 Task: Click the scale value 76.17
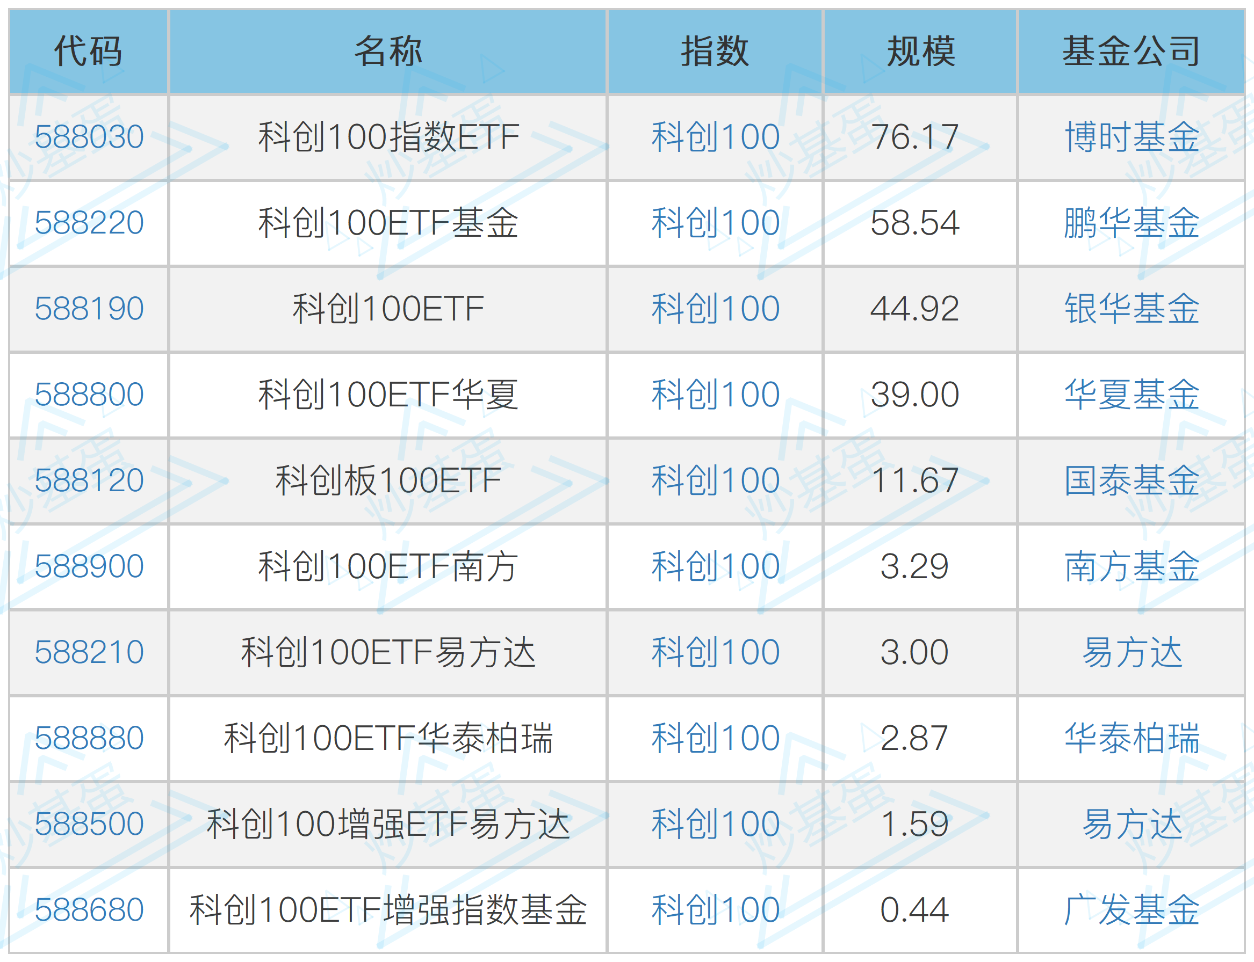(x=916, y=137)
